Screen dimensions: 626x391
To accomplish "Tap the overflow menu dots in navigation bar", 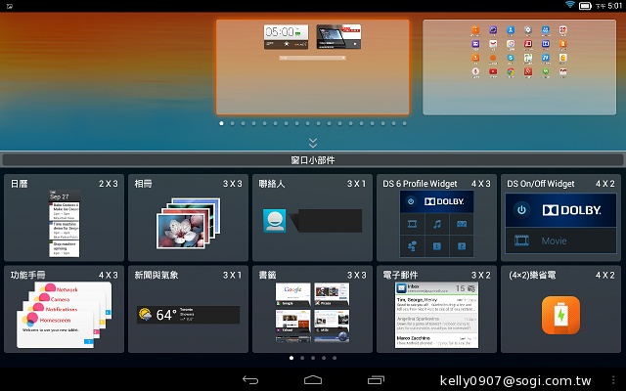I will click(x=613, y=380).
